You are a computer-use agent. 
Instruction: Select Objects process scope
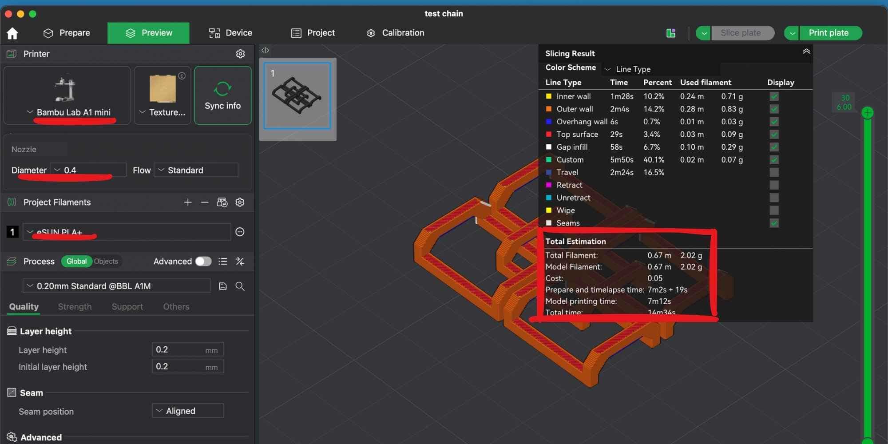106,262
